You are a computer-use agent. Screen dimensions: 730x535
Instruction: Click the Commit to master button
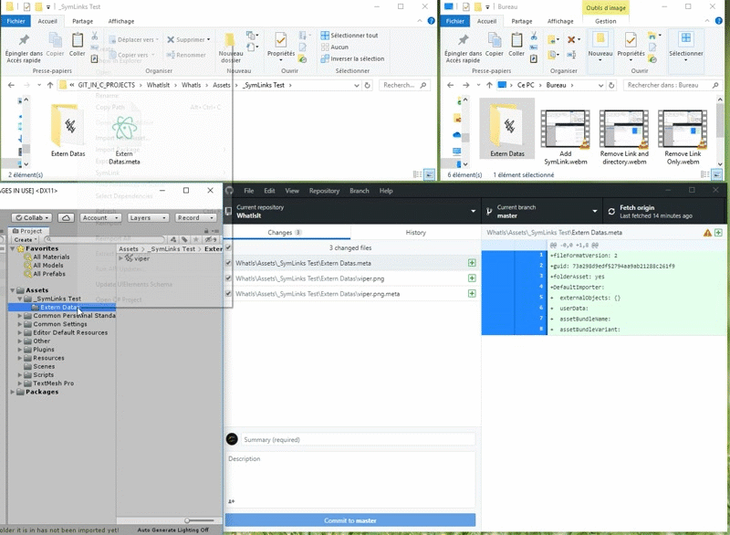click(x=350, y=520)
